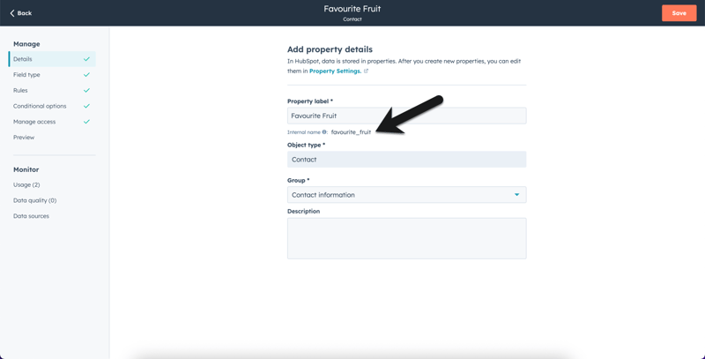The image size is (705, 359).
Task: Click checkmark icon next to Details
Action: [86, 59]
